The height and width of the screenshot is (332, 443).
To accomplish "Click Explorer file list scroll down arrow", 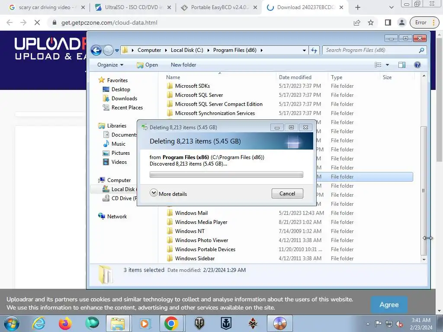I will pyautogui.click(x=424, y=259).
